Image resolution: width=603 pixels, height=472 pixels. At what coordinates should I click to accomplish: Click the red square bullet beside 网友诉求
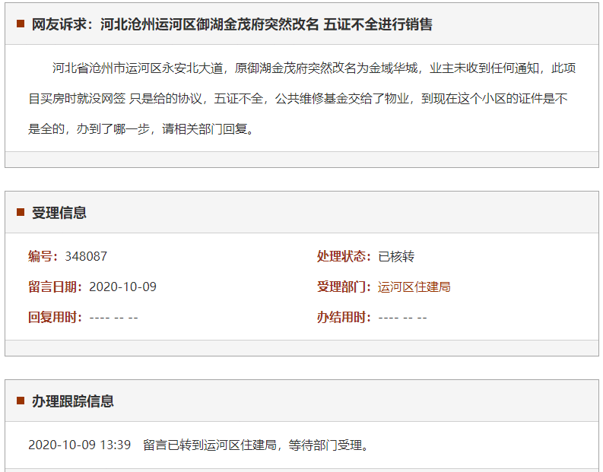(x=21, y=24)
